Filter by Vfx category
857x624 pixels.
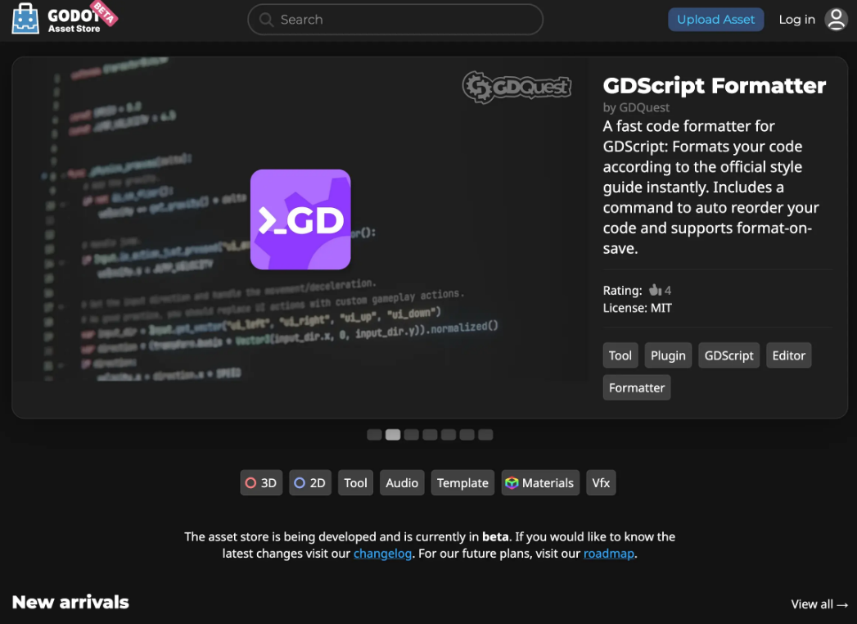(601, 483)
